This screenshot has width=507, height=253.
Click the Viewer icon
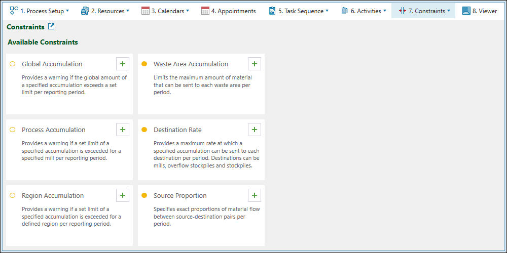[x=466, y=11]
